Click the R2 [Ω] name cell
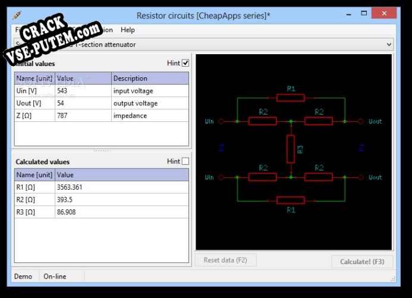Image resolution: width=412 pixels, height=298 pixels. [x=34, y=199]
